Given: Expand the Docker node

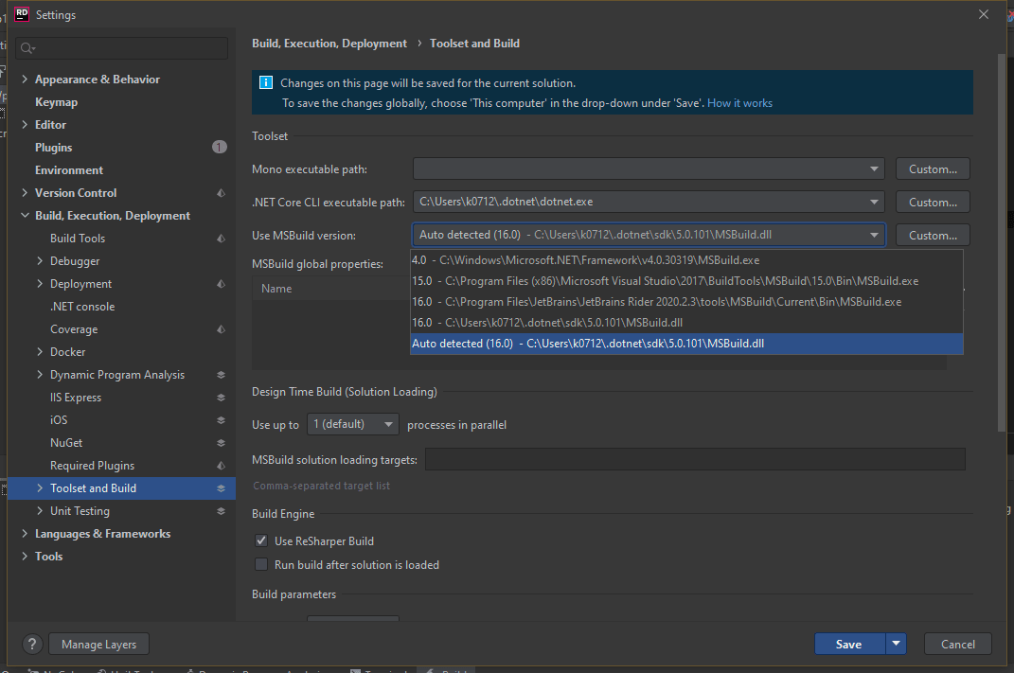Looking at the screenshot, I should (40, 352).
